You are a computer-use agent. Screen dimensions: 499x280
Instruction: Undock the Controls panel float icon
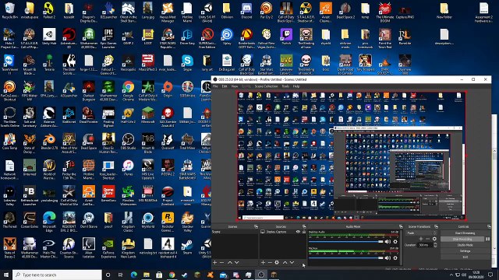pos(489,226)
